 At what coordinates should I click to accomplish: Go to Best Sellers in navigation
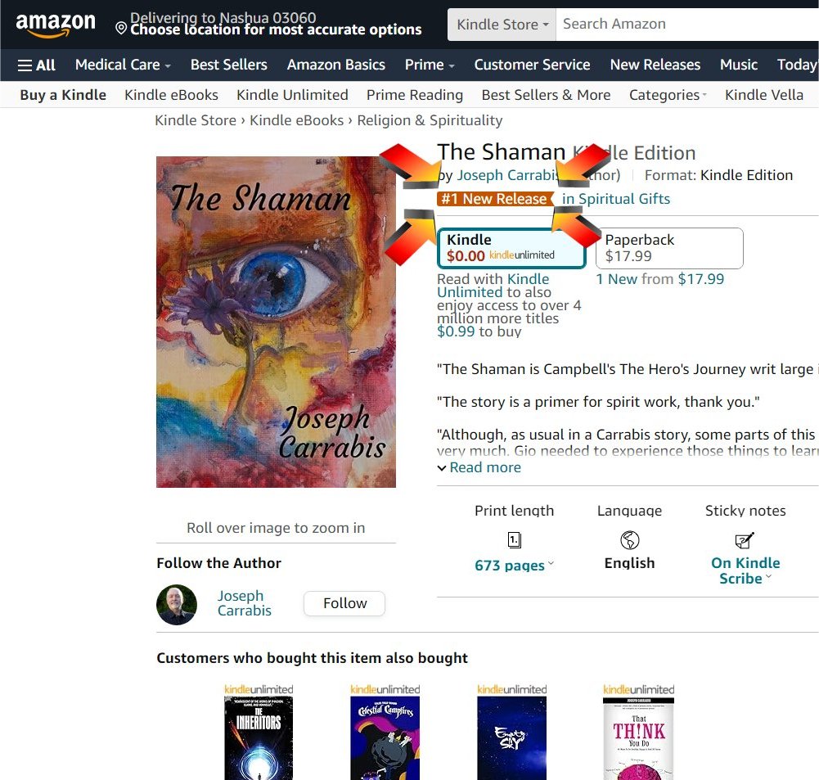point(229,65)
